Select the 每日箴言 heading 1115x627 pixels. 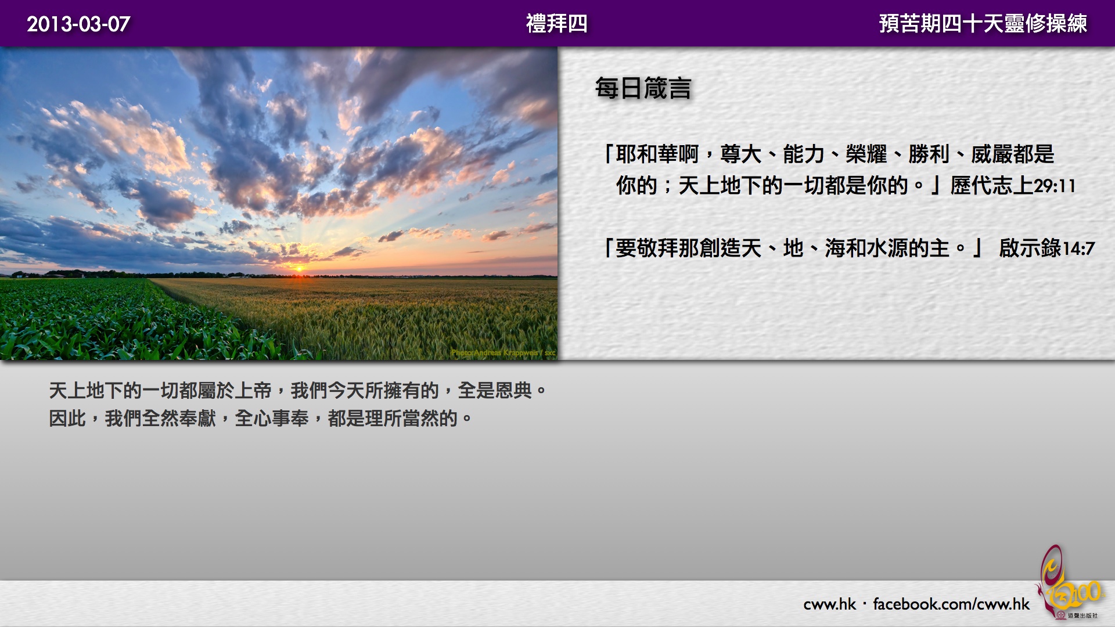pyautogui.click(x=643, y=89)
